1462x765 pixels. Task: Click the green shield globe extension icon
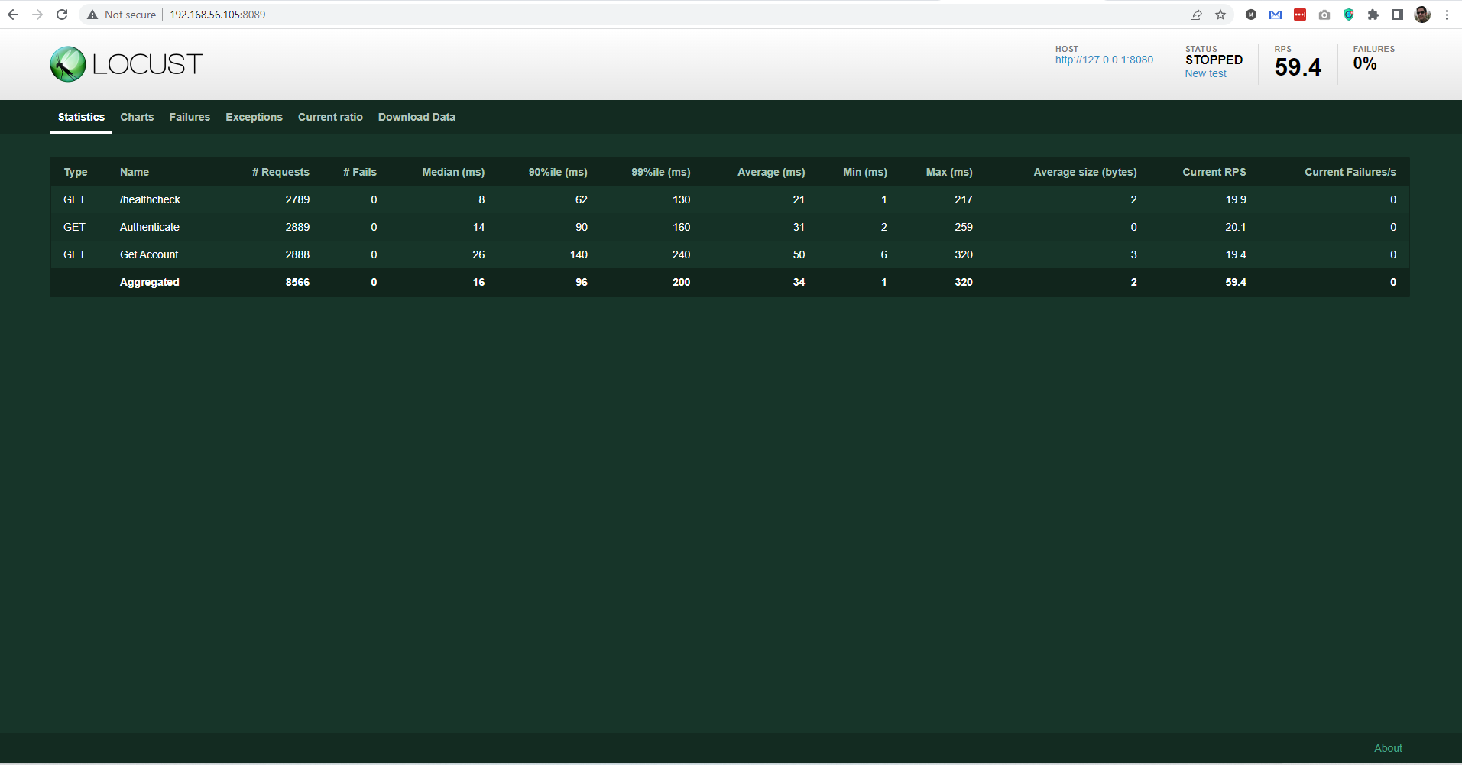point(1349,15)
